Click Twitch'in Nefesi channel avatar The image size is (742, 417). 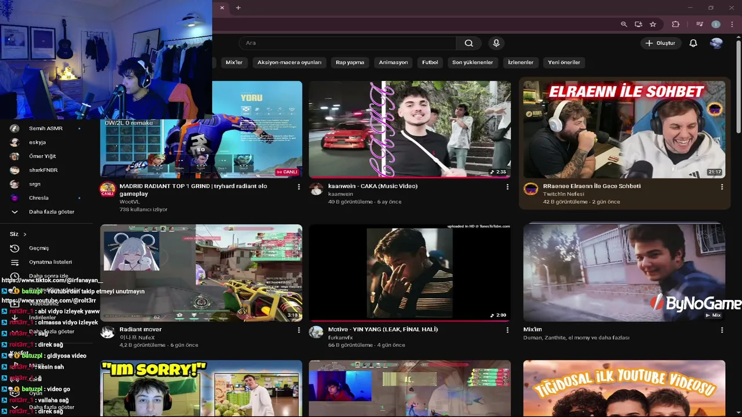[x=530, y=189]
